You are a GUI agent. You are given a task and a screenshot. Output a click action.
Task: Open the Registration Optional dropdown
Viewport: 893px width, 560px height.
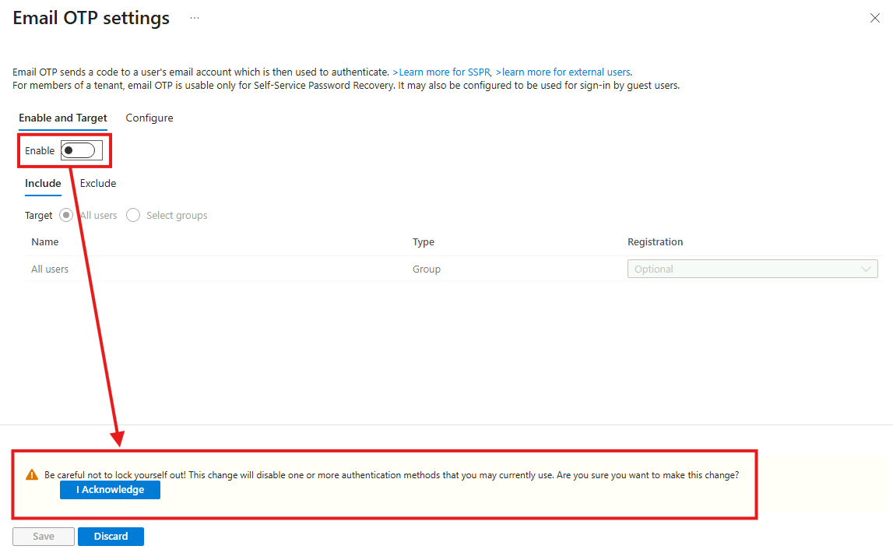pyautogui.click(x=752, y=269)
